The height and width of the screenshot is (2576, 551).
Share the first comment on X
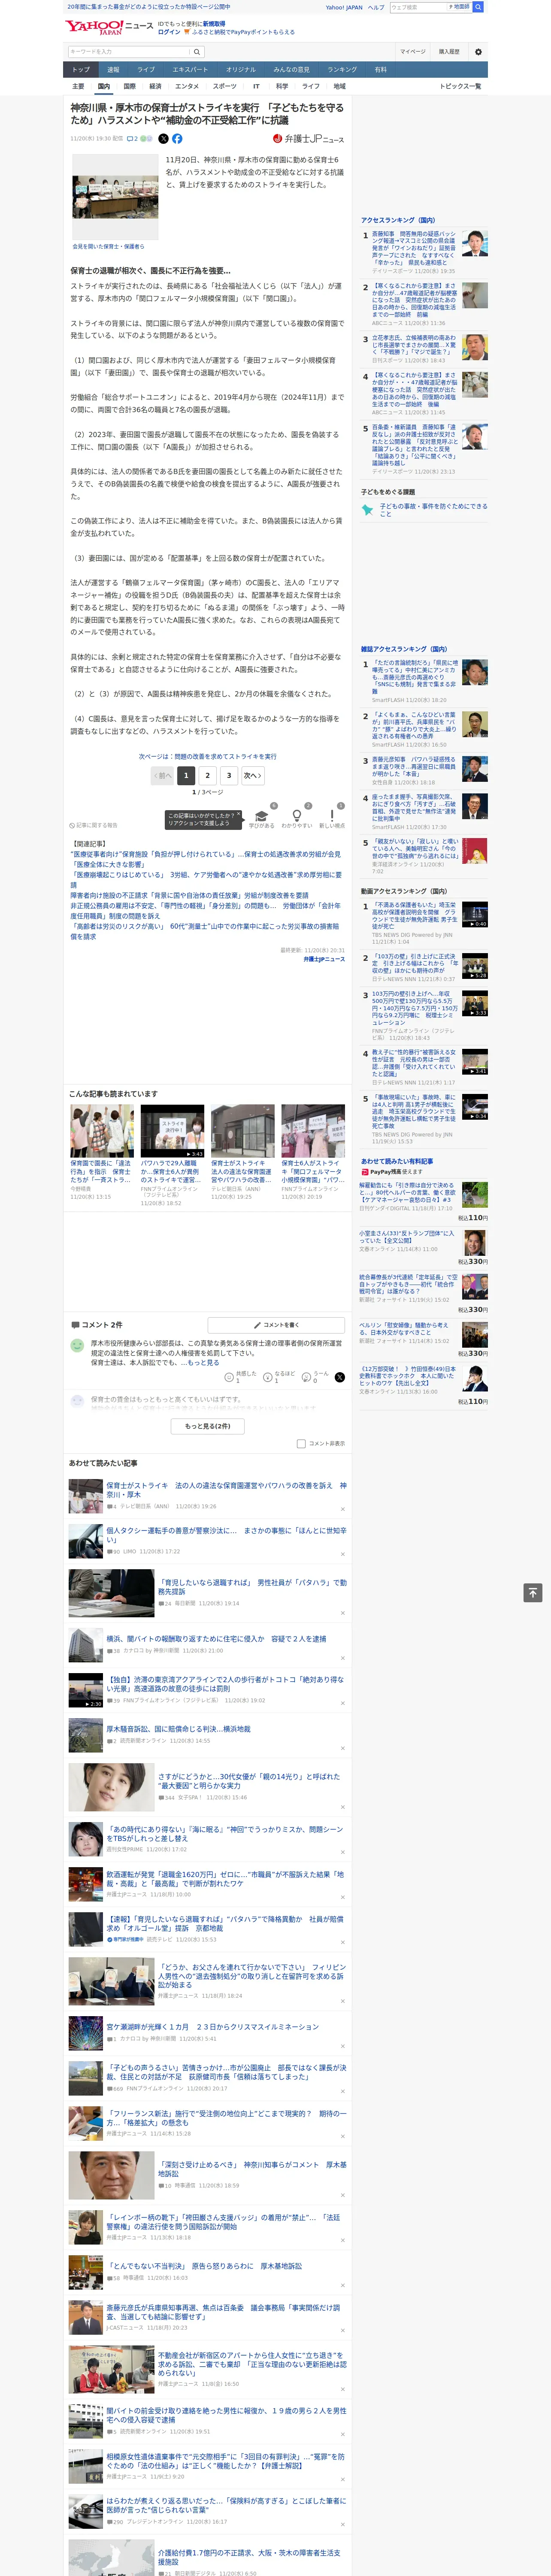click(x=340, y=1377)
